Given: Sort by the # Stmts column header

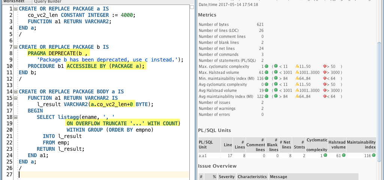Looking at the screenshot, I should click(299, 145).
